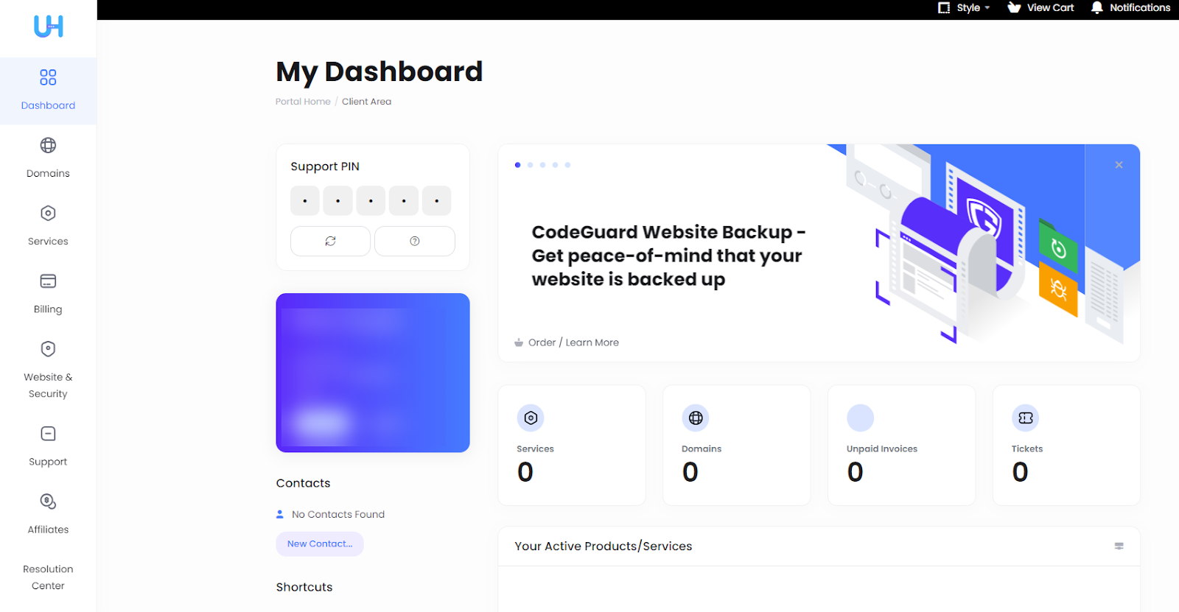
Task: Open the Affiliates coin icon in sidebar
Action: click(48, 502)
